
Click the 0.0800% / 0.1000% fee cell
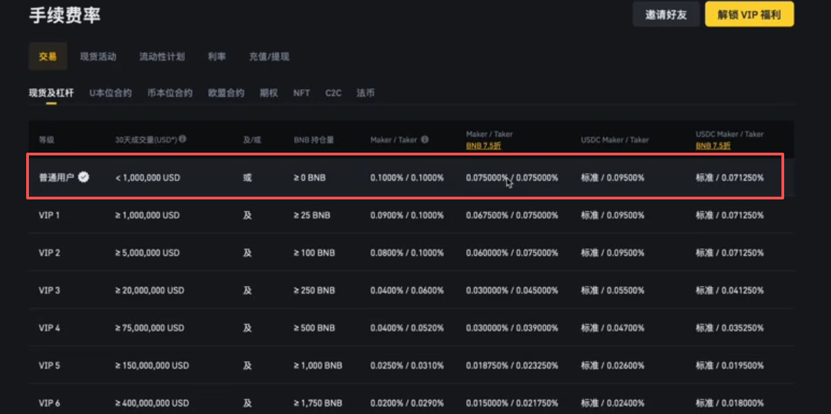(x=407, y=253)
